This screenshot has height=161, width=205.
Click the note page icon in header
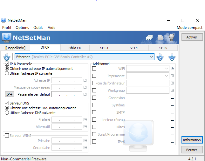click(161, 37)
